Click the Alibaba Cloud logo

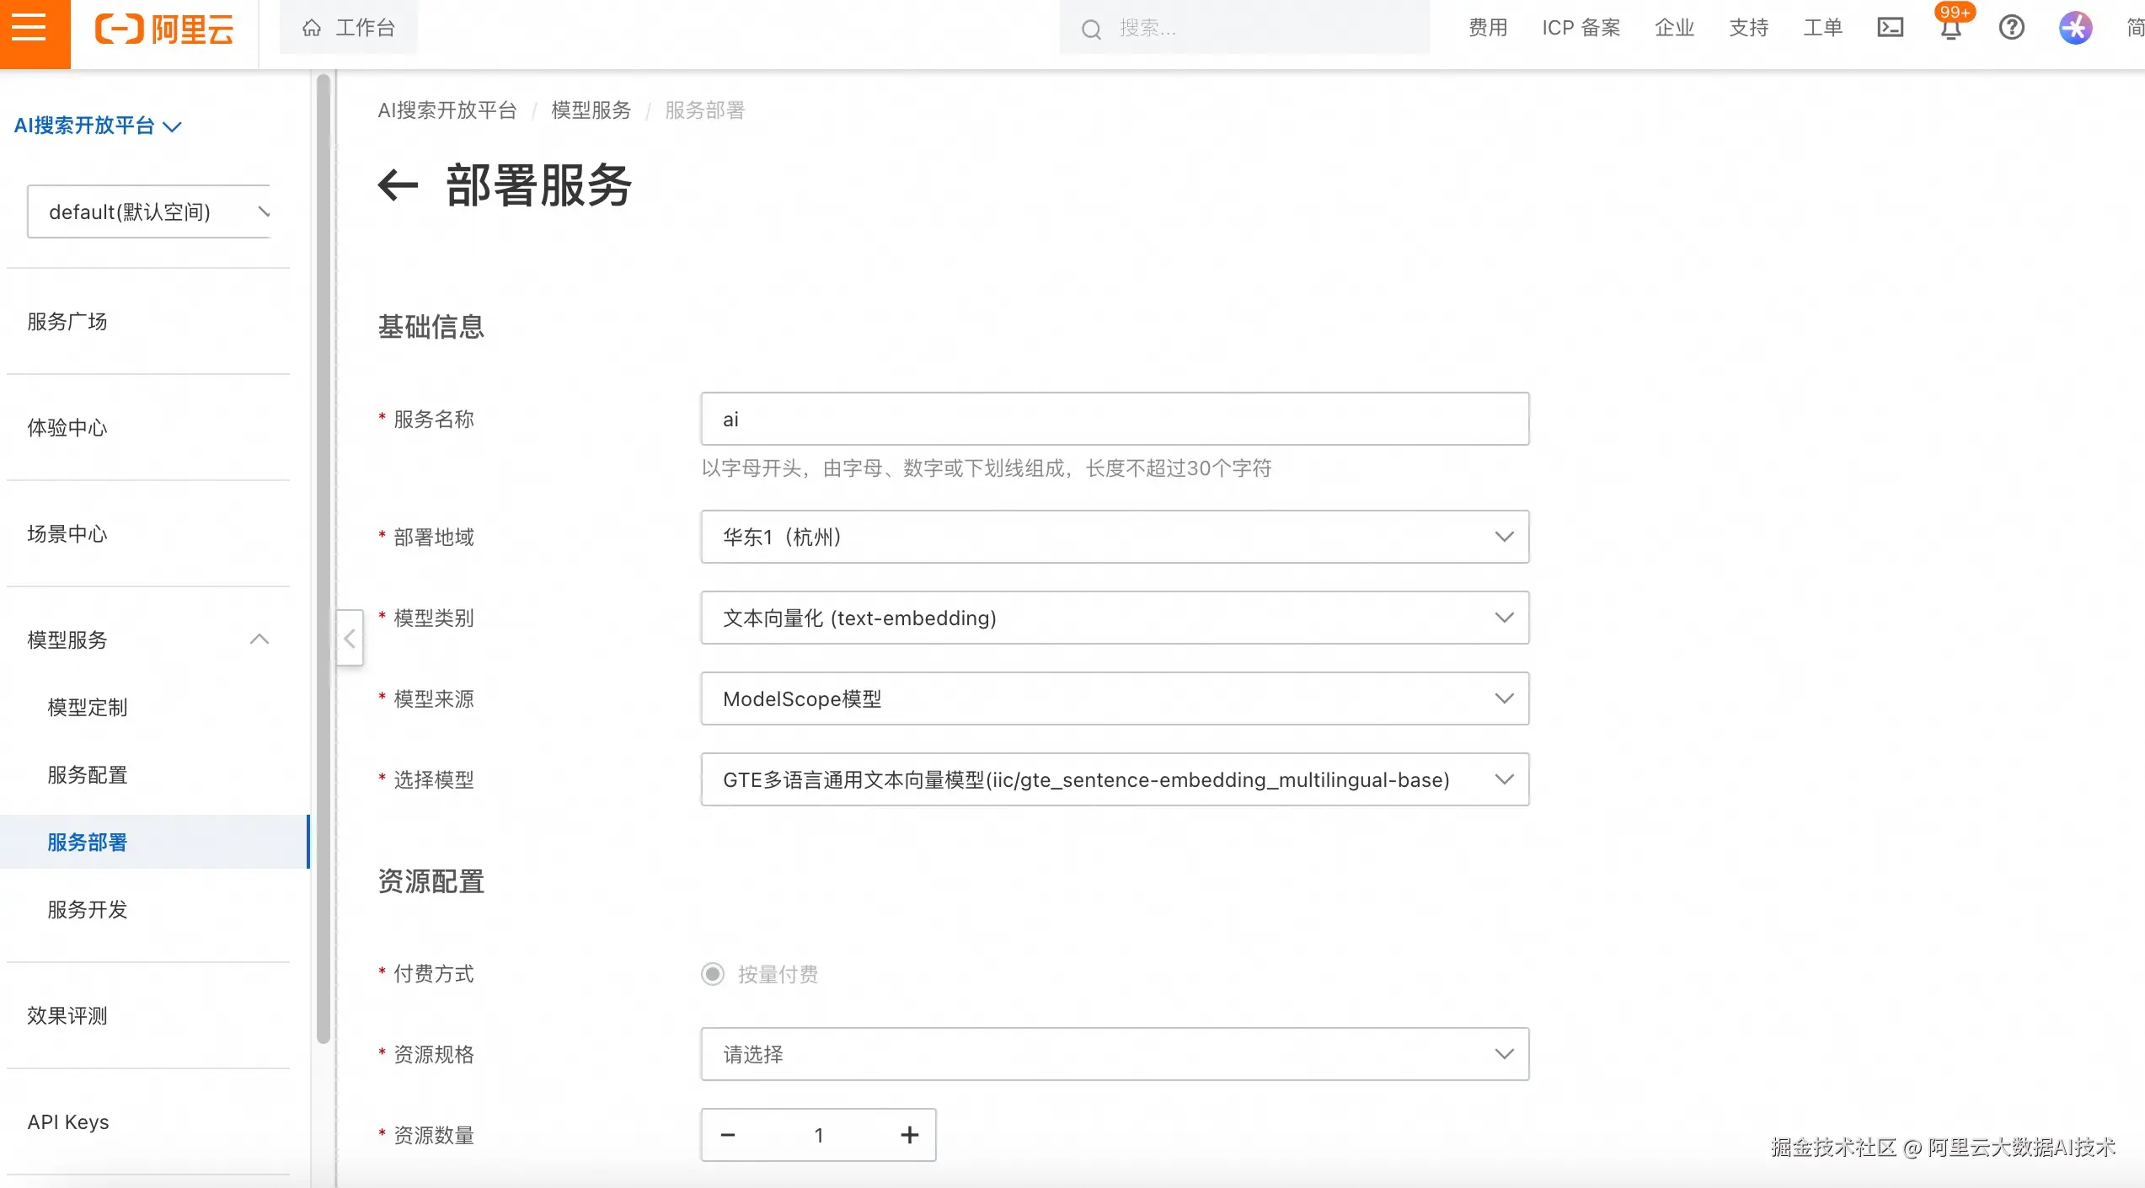[164, 29]
